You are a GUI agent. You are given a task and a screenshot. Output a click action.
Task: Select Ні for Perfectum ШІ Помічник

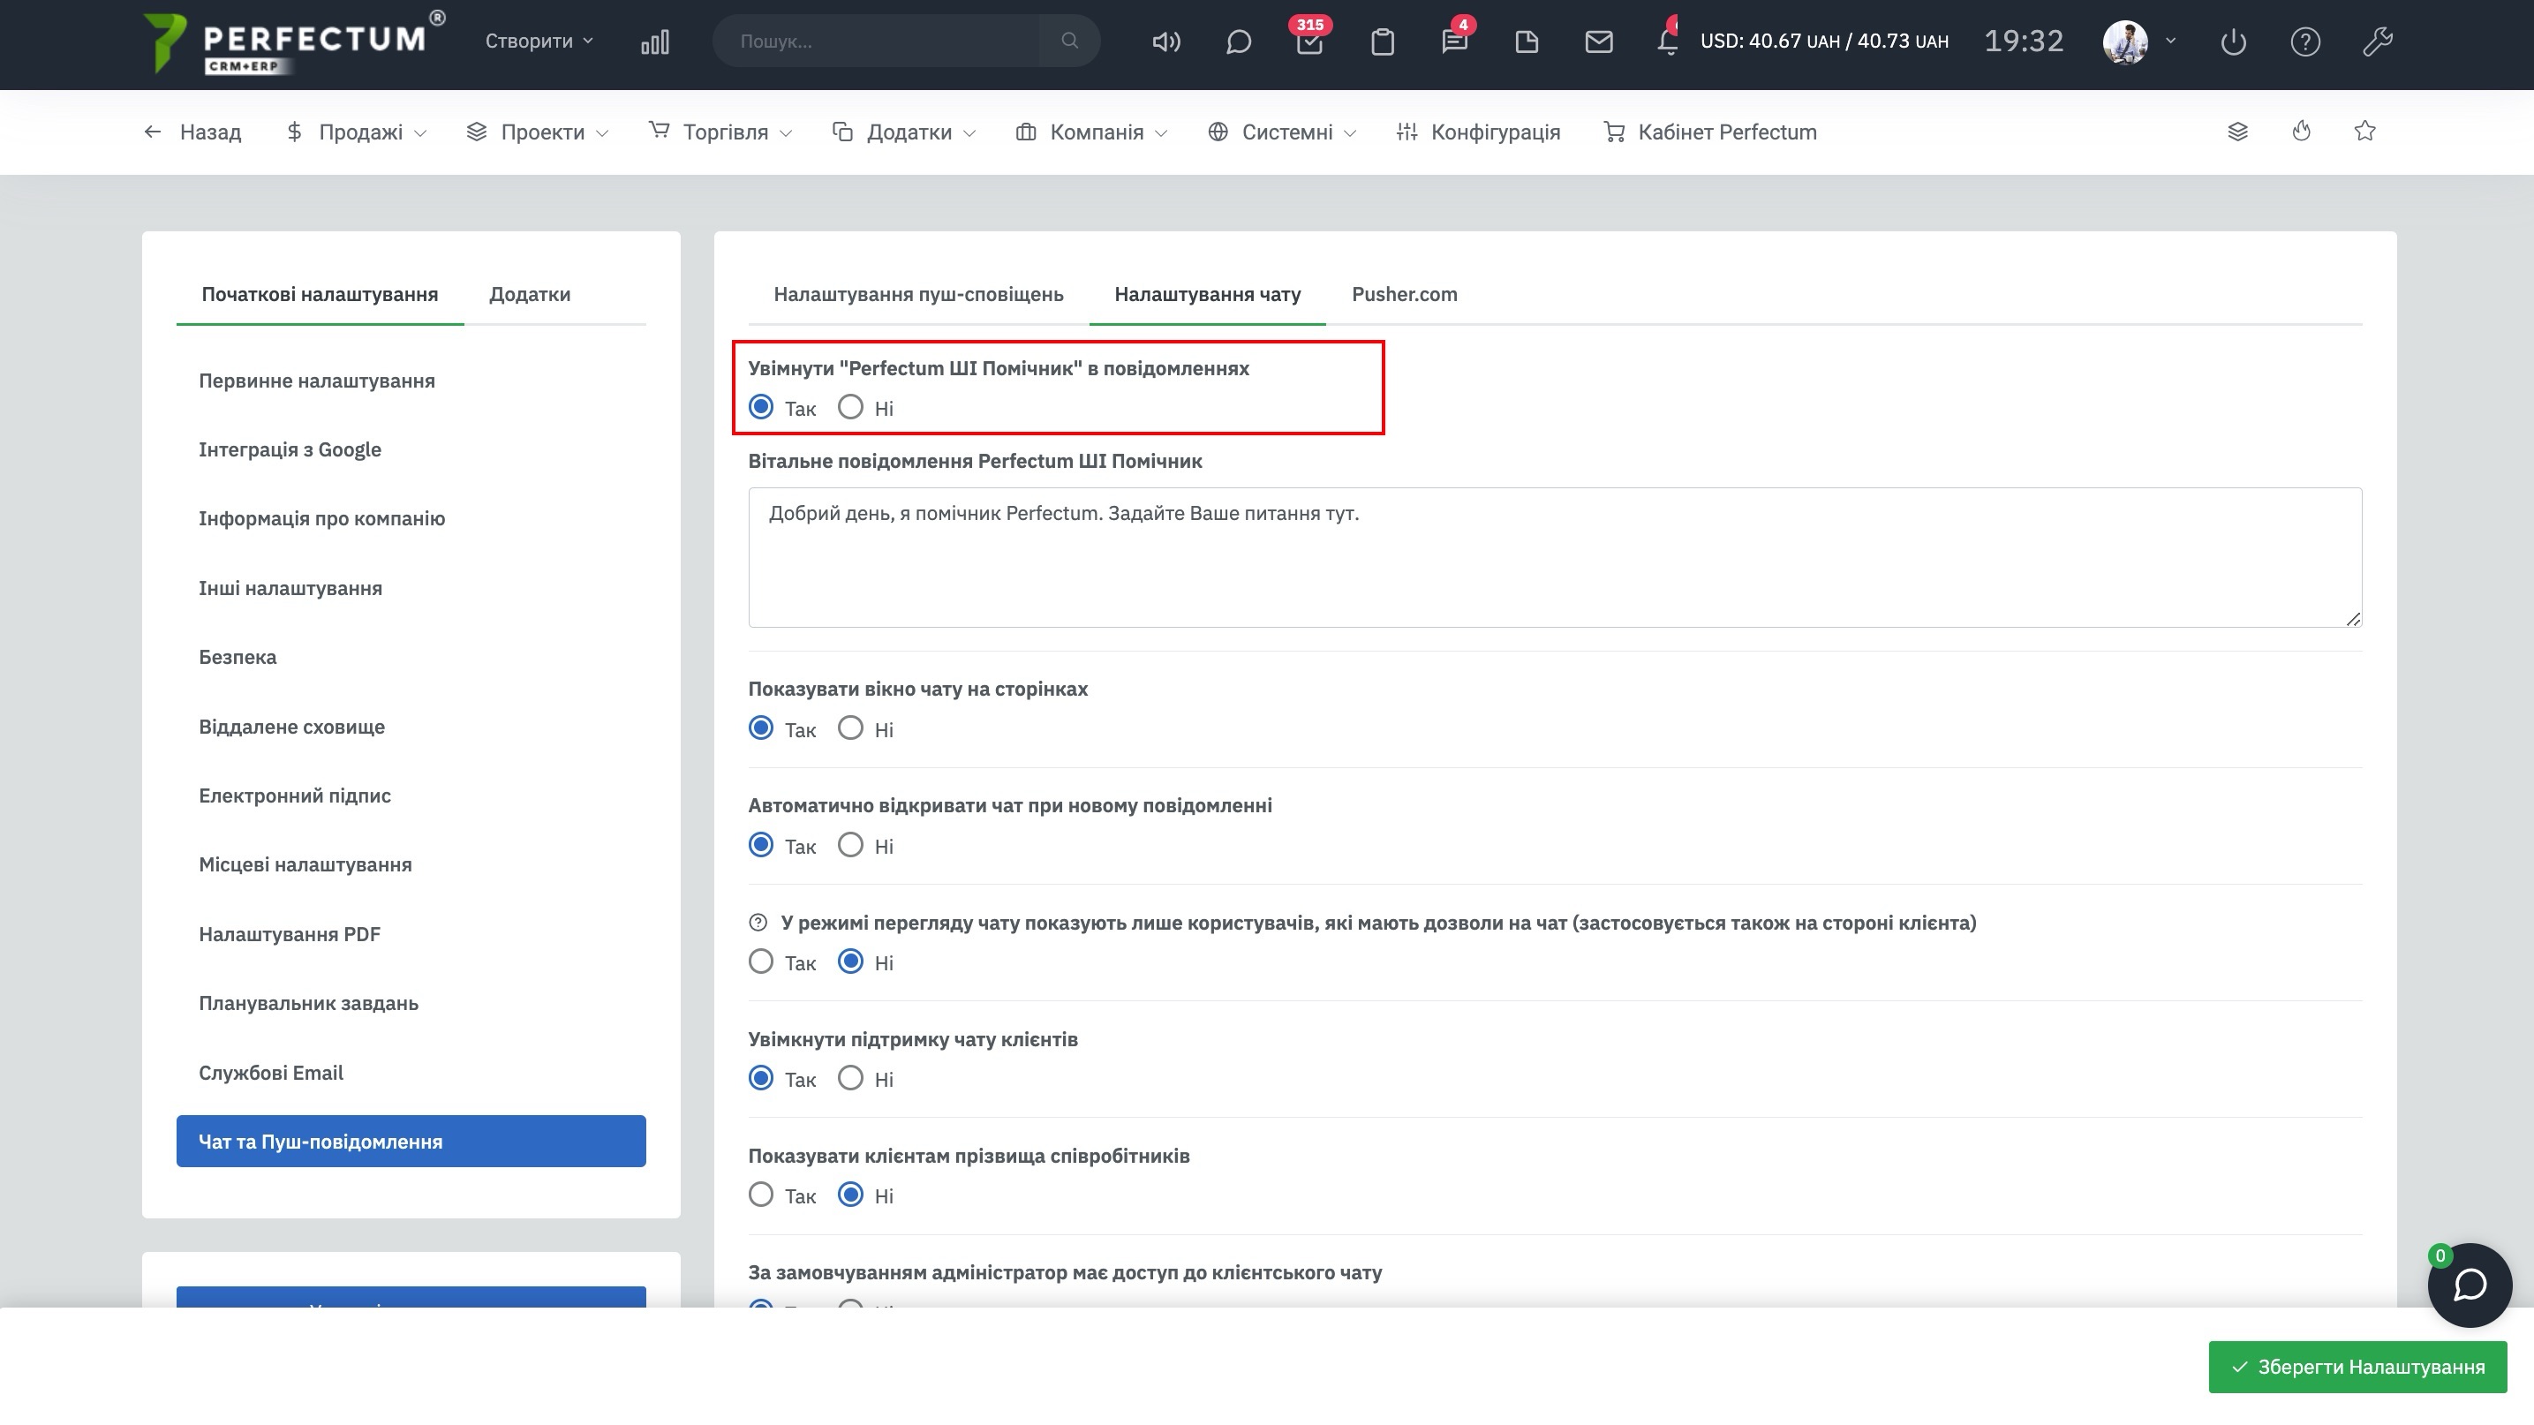pyautogui.click(x=851, y=407)
